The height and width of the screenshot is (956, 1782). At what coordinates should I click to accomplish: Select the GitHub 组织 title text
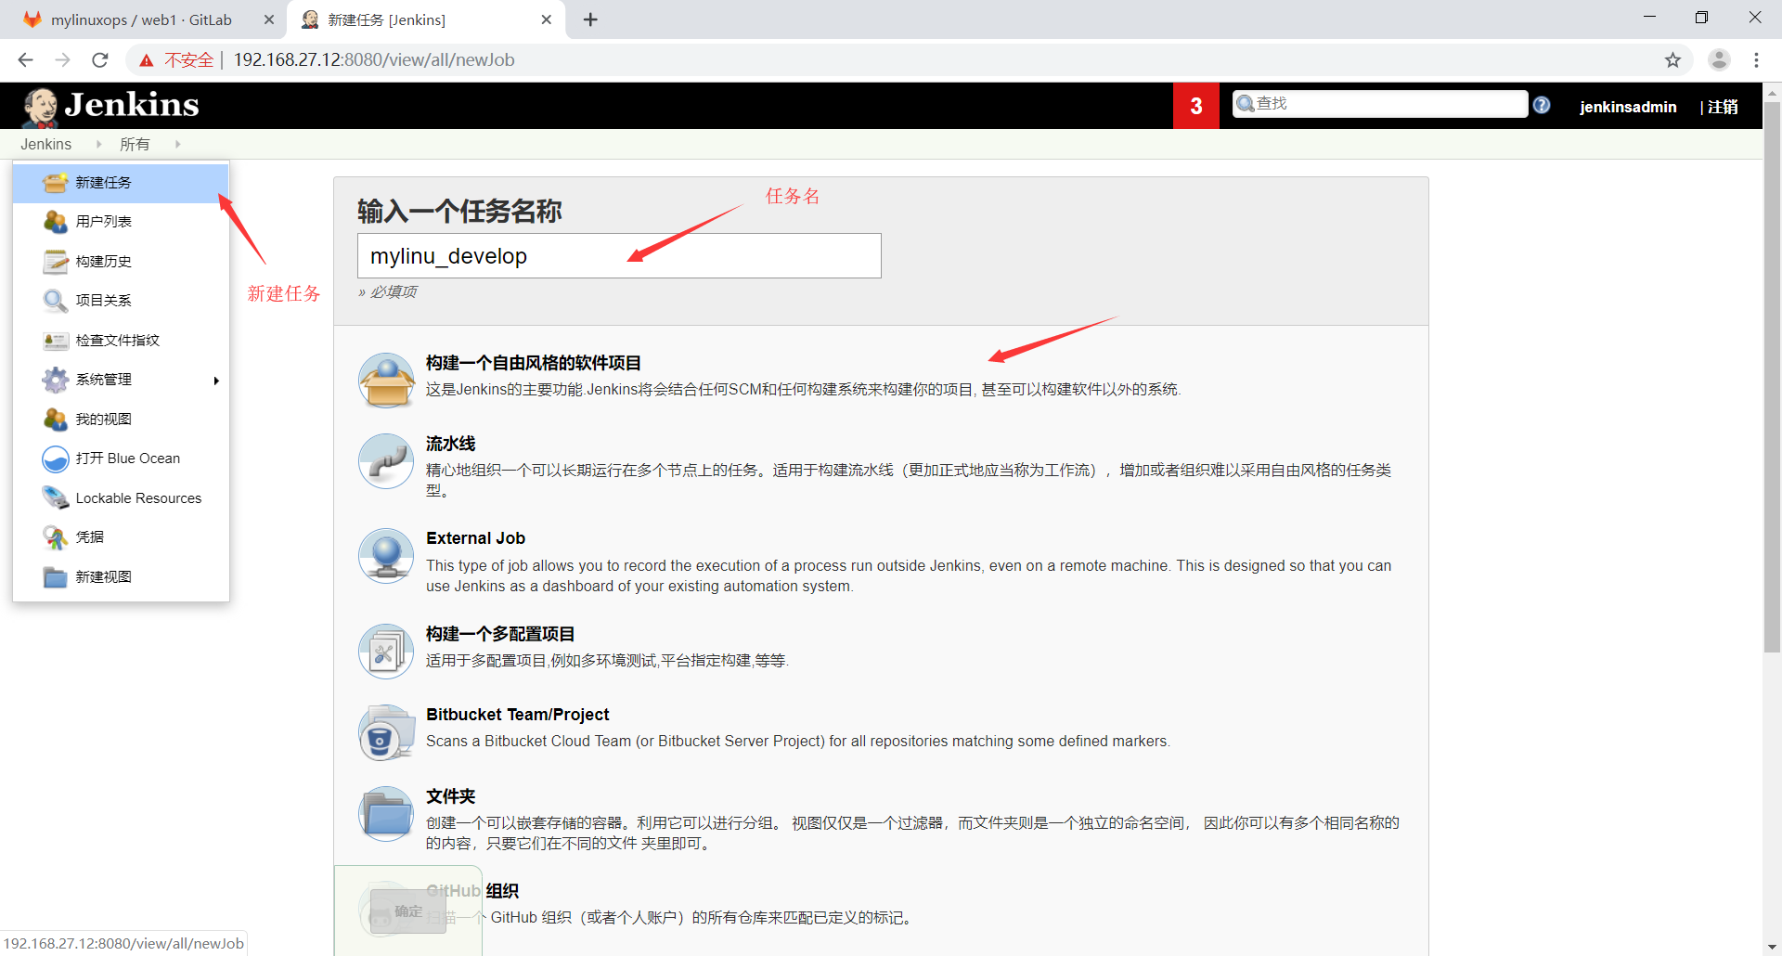(472, 891)
